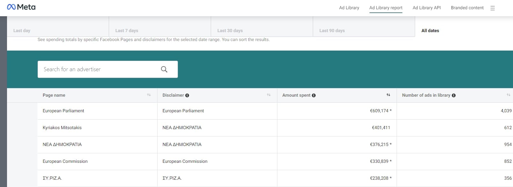Select ads count 852

pyautogui.click(x=508, y=161)
